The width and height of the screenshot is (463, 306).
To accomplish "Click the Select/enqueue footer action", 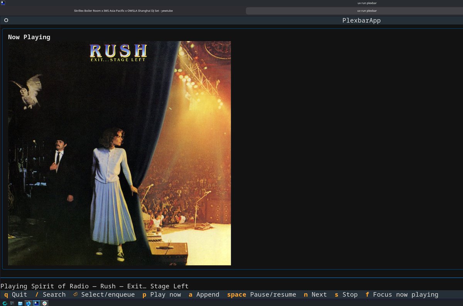I will [x=104, y=294].
